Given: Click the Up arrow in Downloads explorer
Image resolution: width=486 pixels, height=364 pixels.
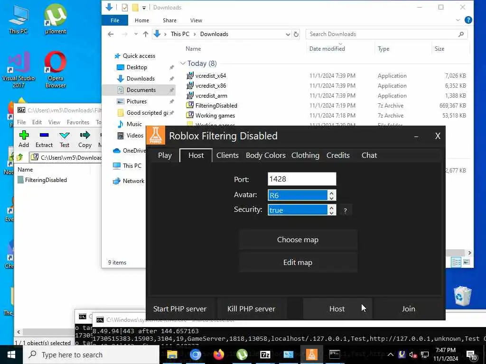Looking at the screenshot, I should (145, 34).
